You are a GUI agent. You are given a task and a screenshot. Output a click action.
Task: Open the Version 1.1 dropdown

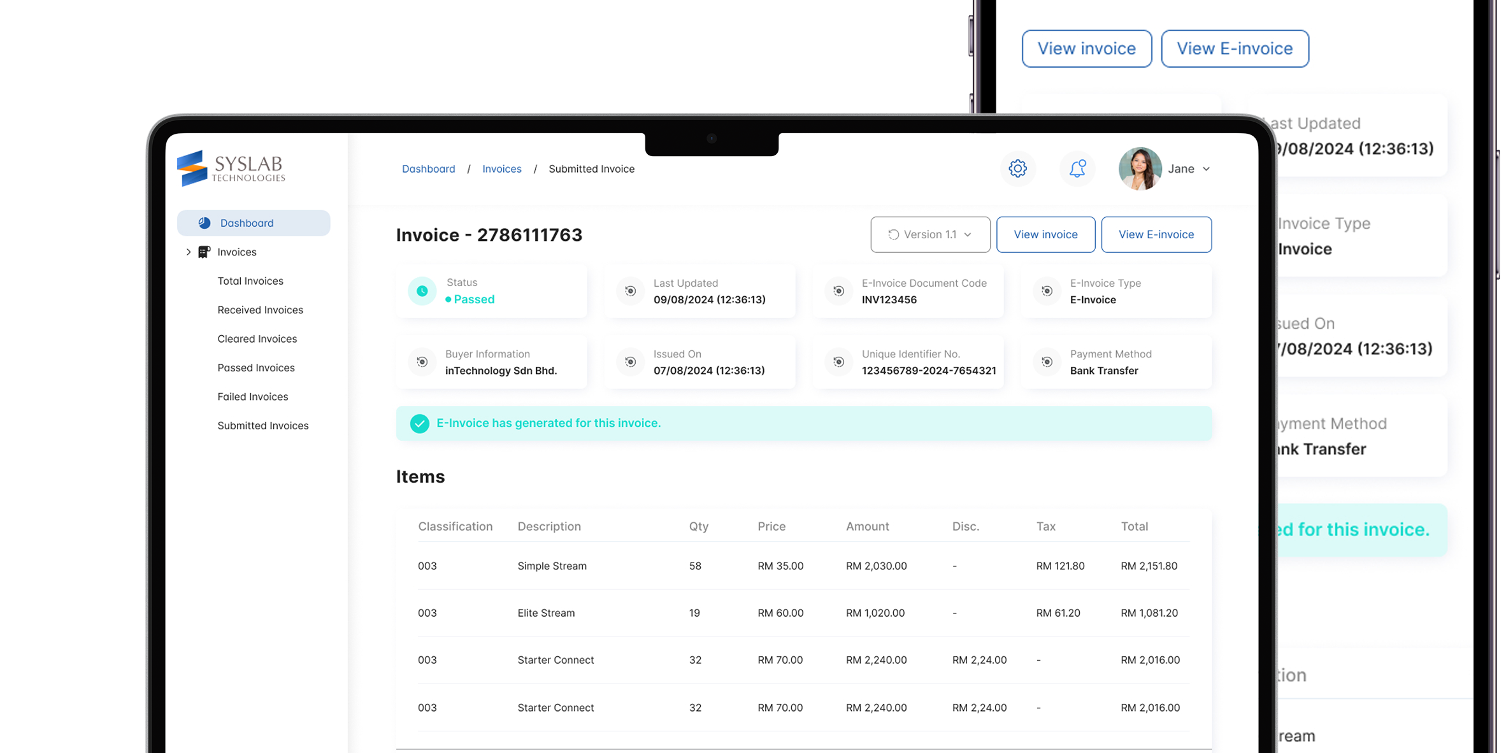(930, 234)
